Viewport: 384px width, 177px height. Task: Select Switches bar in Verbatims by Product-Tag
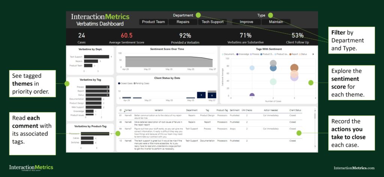click(x=87, y=142)
